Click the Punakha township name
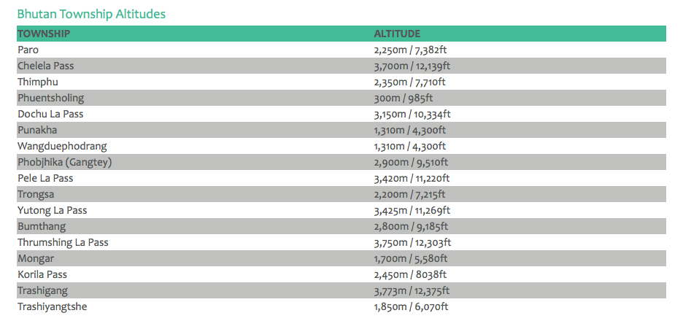The width and height of the screenshot is (683, 321). click(37, 130)
